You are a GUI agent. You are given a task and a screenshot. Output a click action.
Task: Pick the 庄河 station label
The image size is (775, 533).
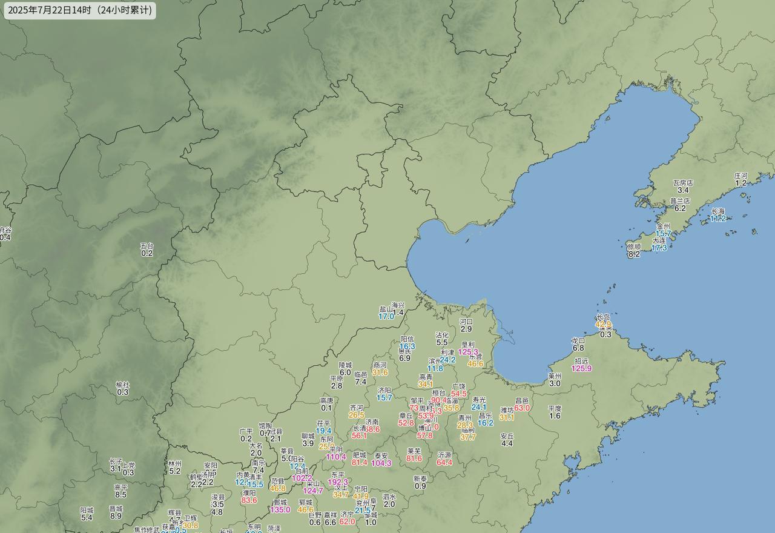point(740,176)
